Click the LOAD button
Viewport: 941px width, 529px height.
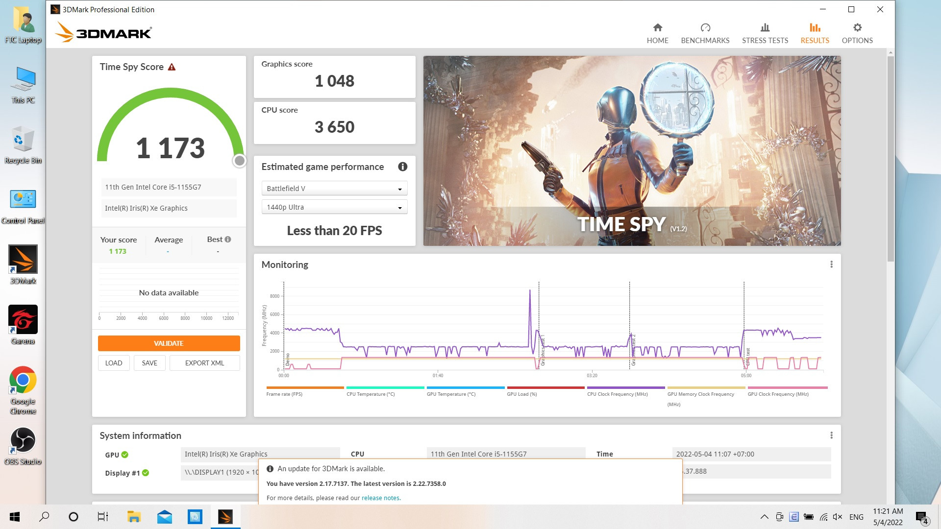(114, 363)
